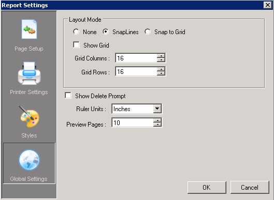274x200 pixels.
Task: Increase Preview Pages with up arrow
Action: [x=157, y=120]
